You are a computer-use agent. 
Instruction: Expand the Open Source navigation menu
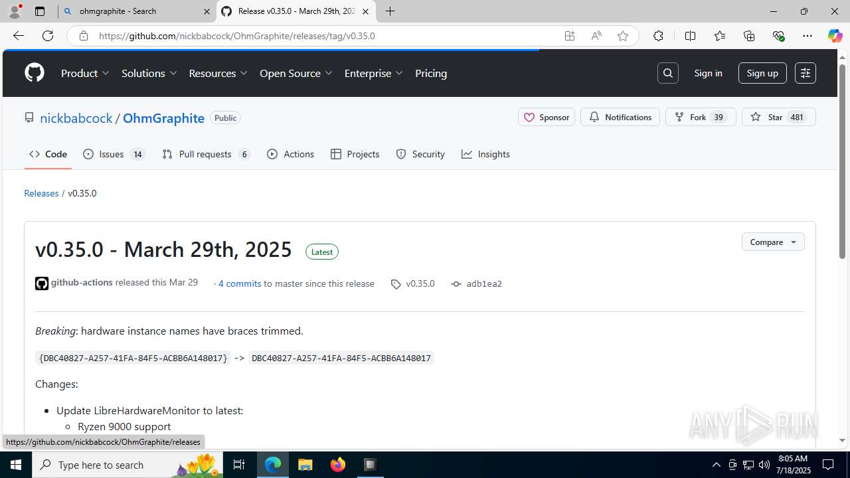(296, 73)
